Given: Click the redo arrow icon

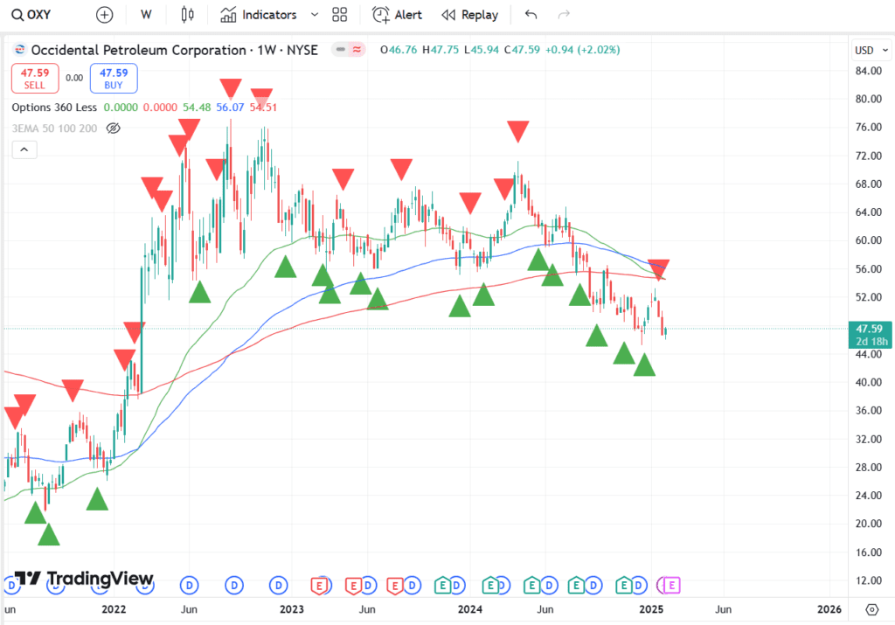Looking at the screenshot, I should click(564, 15).
